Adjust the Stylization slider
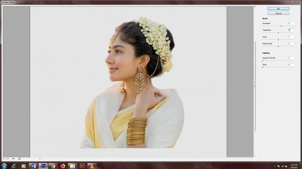 tap(281, 26)
